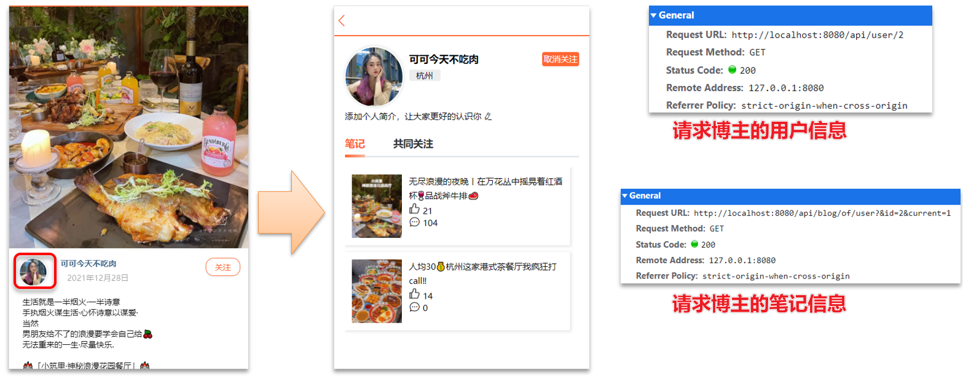
Task: Click the author name 可可今天不吃肉 on the post
Action: coord(88,263)
